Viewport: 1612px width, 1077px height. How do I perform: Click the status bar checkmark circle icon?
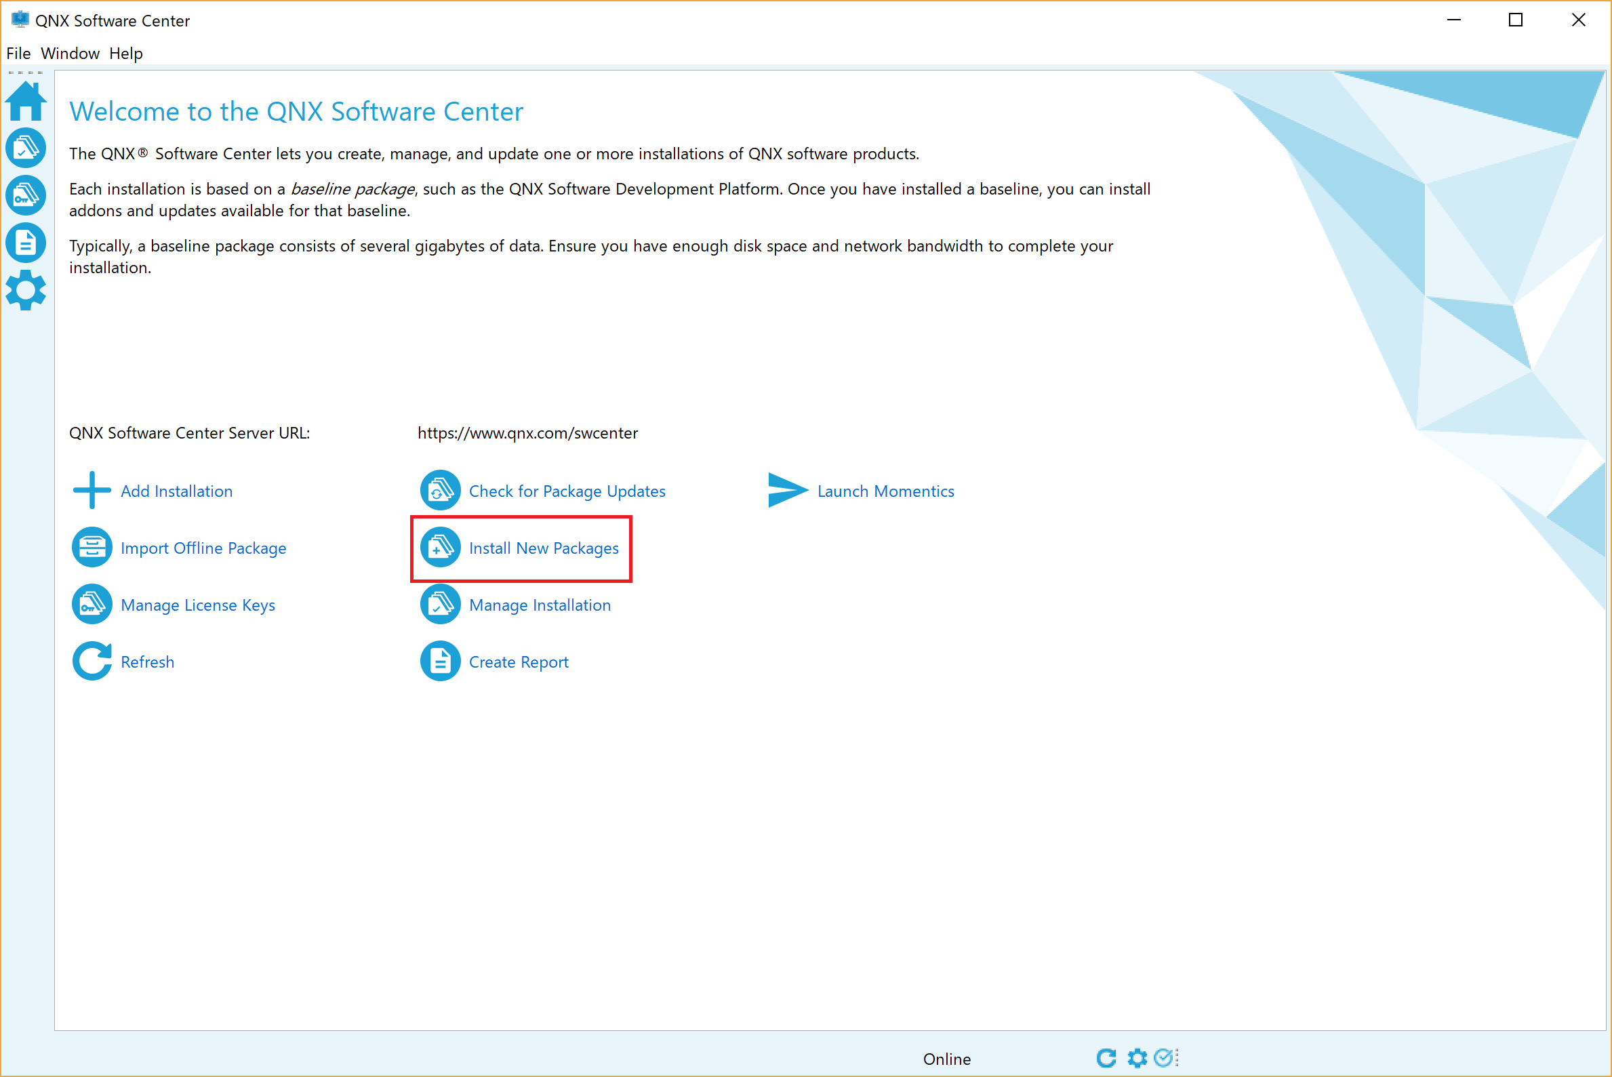coord(1165,1058)
